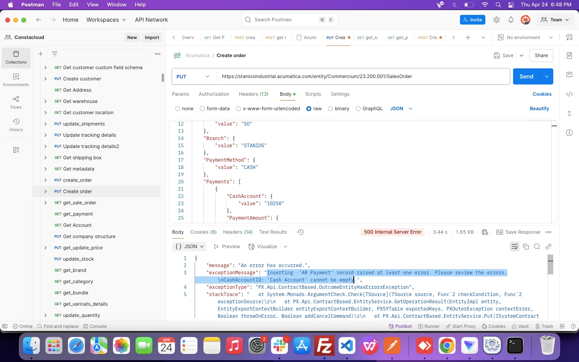Viewport: 579px width, 362px height.
Task: Open the No environment dropdown
Action: click(x=526, y=37)
